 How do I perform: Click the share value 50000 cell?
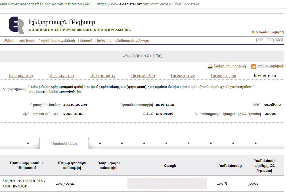(253, 184)
